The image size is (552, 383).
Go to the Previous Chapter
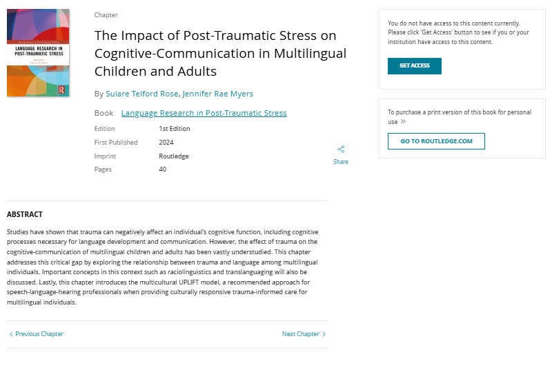pos(39,334)
